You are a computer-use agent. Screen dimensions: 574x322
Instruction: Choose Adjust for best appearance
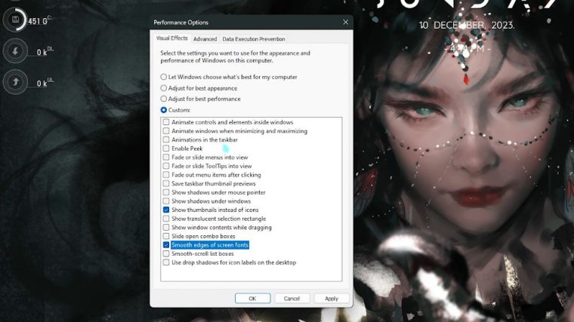[x=164, y=88]
